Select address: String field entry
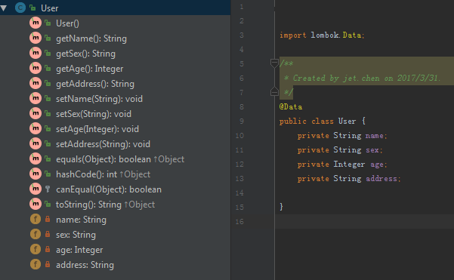This screenshot has height=280, width=454. pyautogui.click(x=85, y=265)
